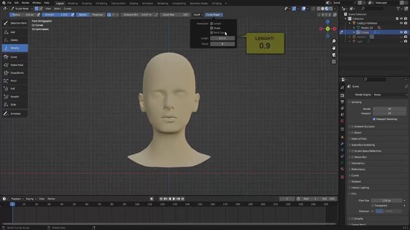Click the viewport pan hand icon
Viewport: 410px width, 230px height.
334,49
